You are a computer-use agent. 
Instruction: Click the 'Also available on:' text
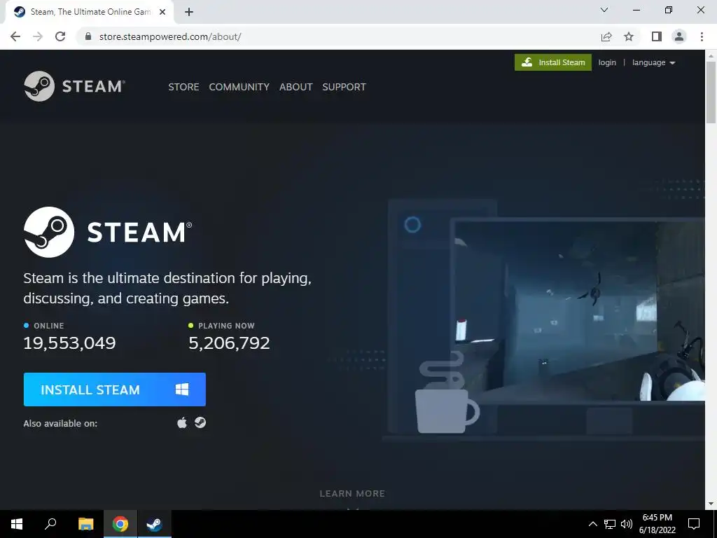(60, 423)
